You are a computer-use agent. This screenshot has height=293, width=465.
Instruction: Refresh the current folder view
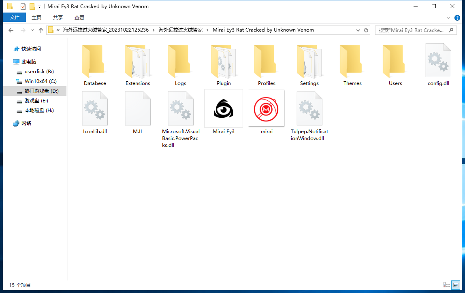click(366, 30)
